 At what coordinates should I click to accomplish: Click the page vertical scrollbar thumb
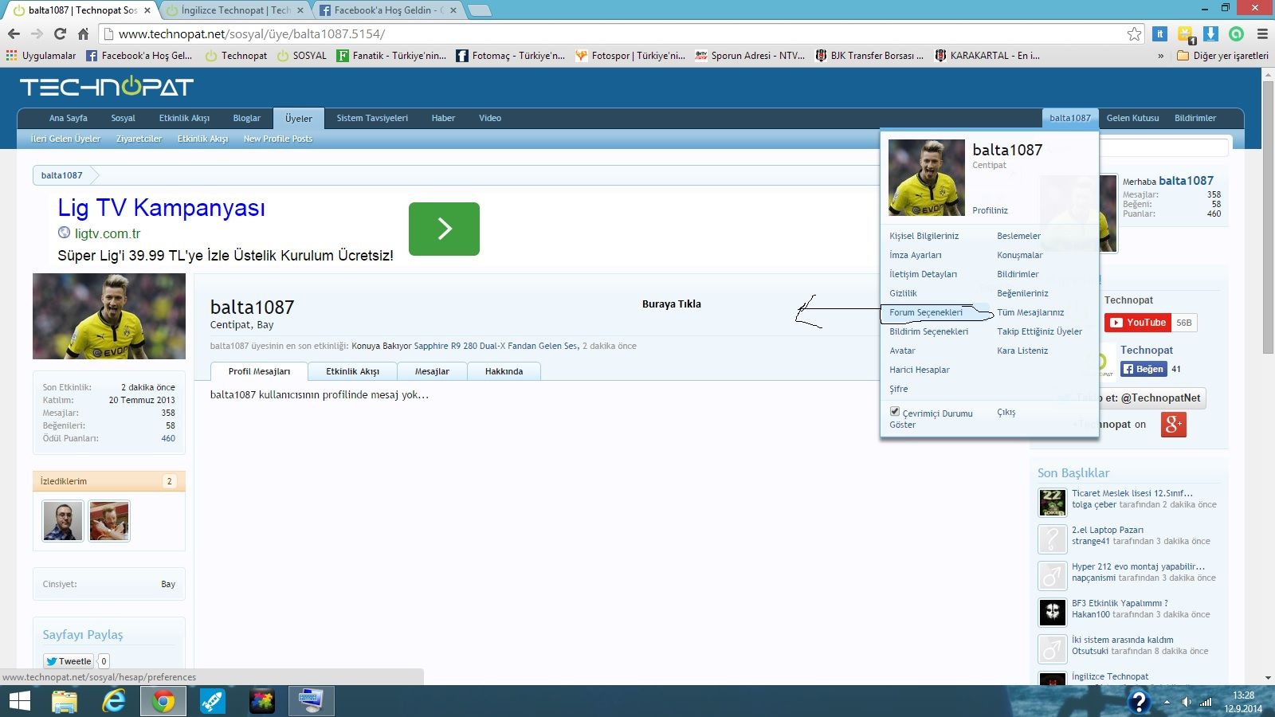(1268, 217)
